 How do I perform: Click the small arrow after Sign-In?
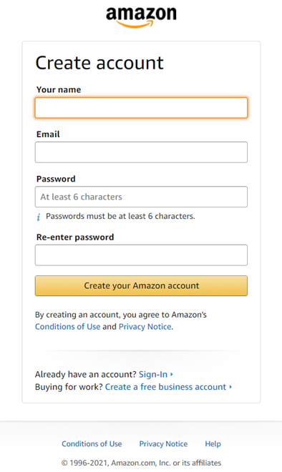pyautogui.click(x=172, y=374)
